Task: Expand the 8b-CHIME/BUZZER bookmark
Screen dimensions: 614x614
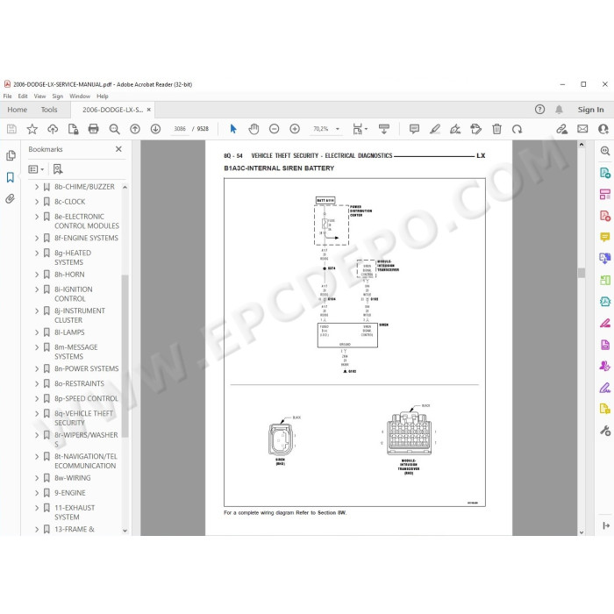Action: pyautogui.click(x=37, y=187)
